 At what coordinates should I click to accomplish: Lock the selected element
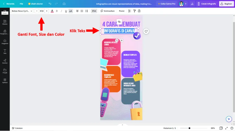(x=139, y=11)
